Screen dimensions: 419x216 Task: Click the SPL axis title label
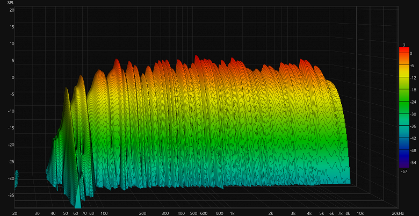(x=11, y=3)
